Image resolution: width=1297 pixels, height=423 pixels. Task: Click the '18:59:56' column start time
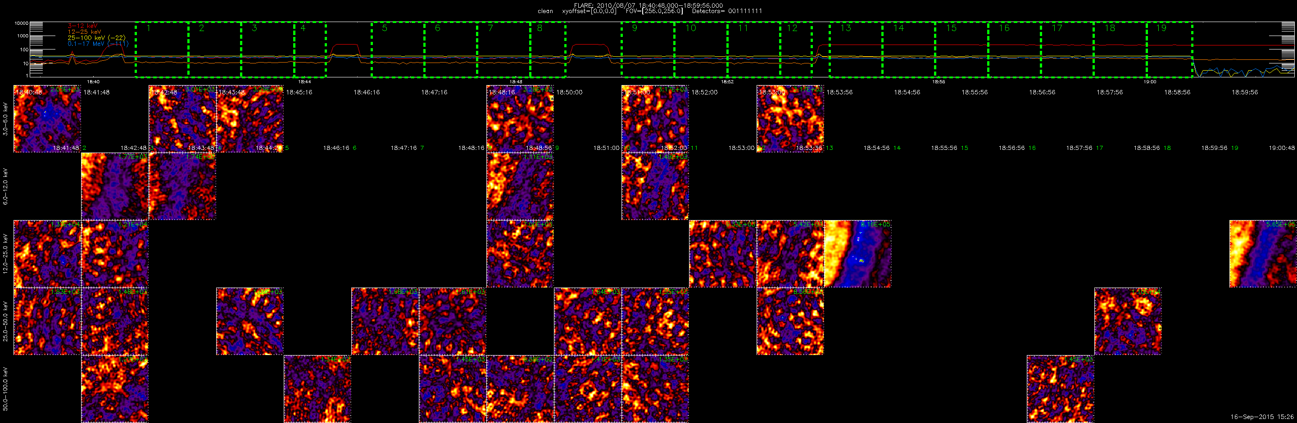[1245, 93]
